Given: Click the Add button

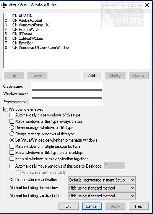Looking at the screenshot, I should [x=92, y=76].
